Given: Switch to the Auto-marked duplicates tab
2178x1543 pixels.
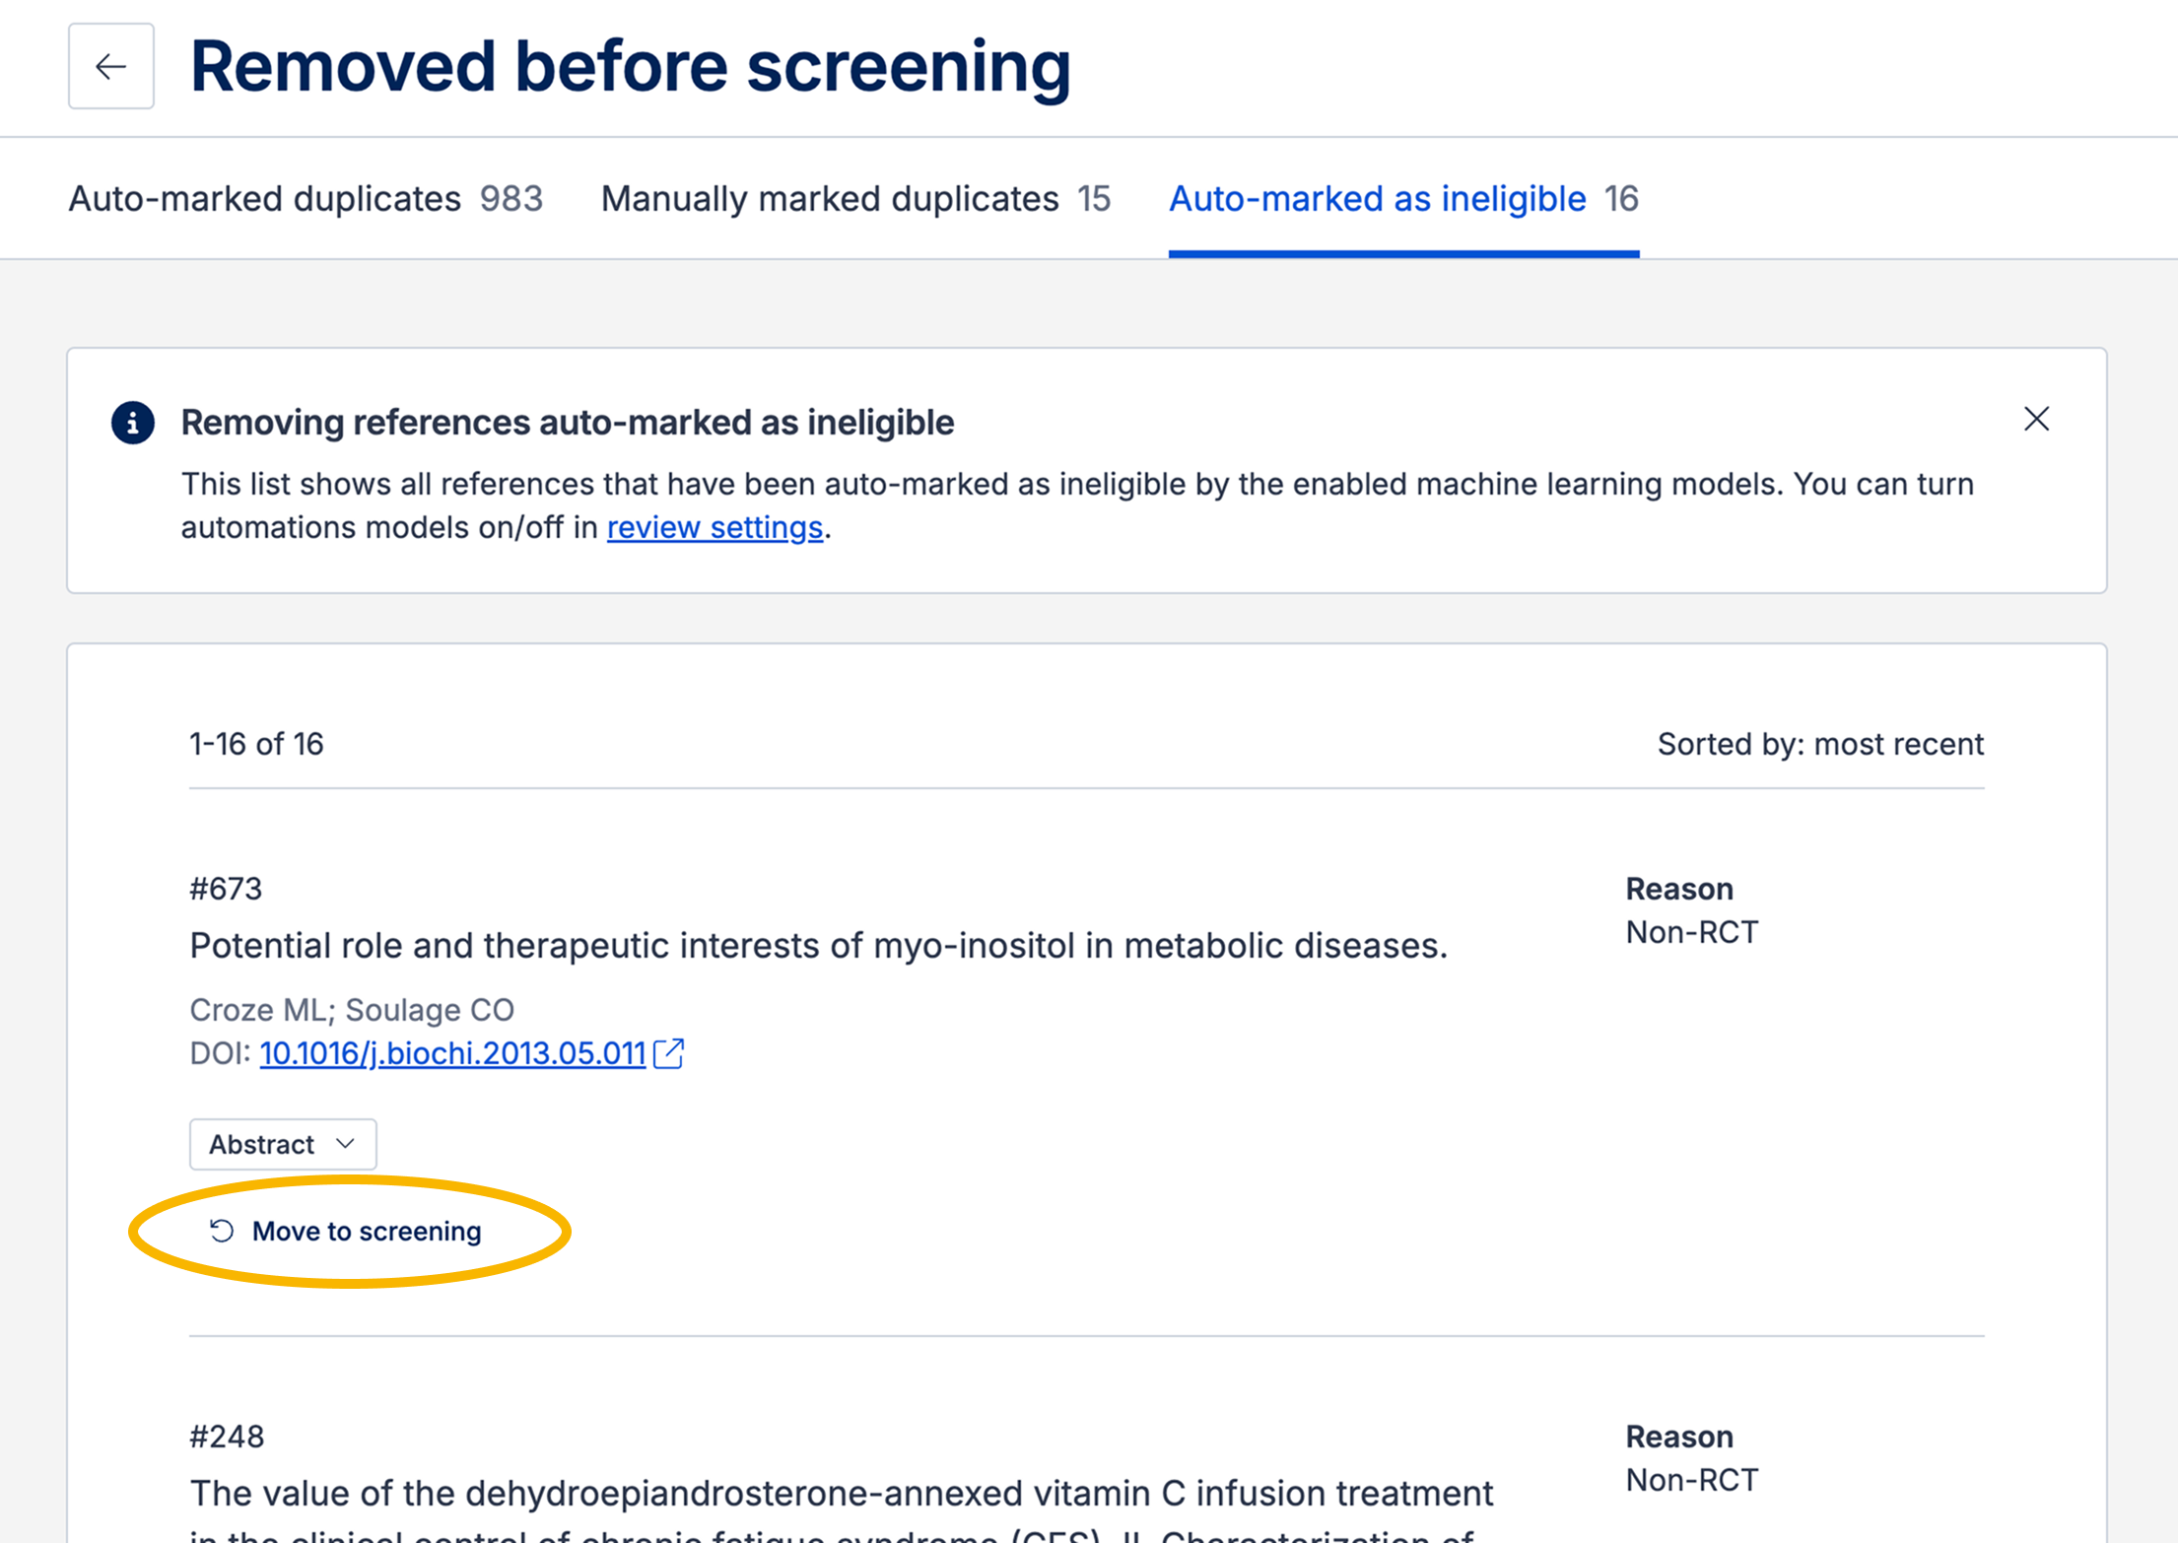Looking at the screenshot, I should (x=306, y=198).
